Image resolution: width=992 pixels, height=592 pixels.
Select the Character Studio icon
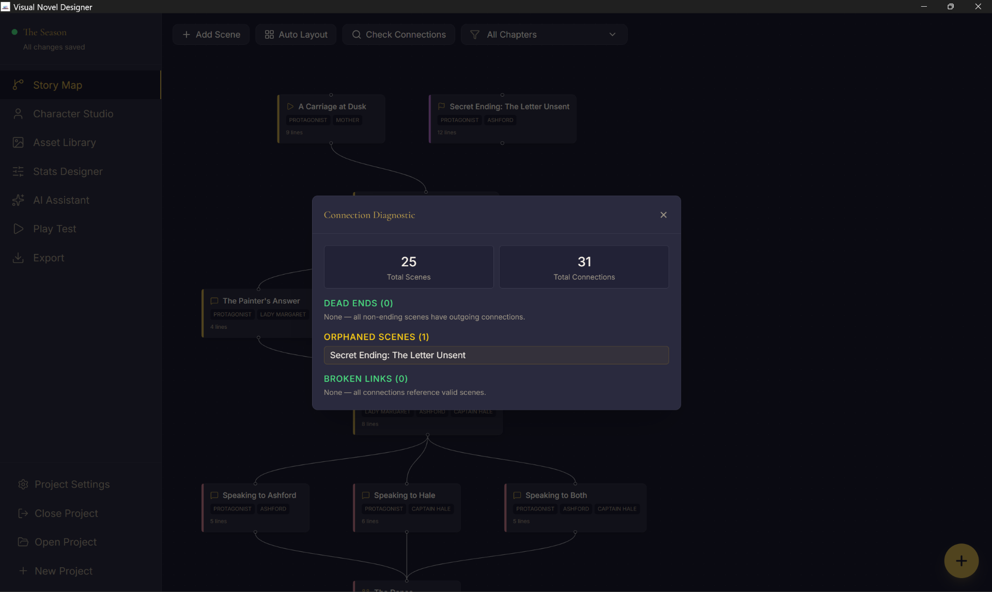coord(19,114)
